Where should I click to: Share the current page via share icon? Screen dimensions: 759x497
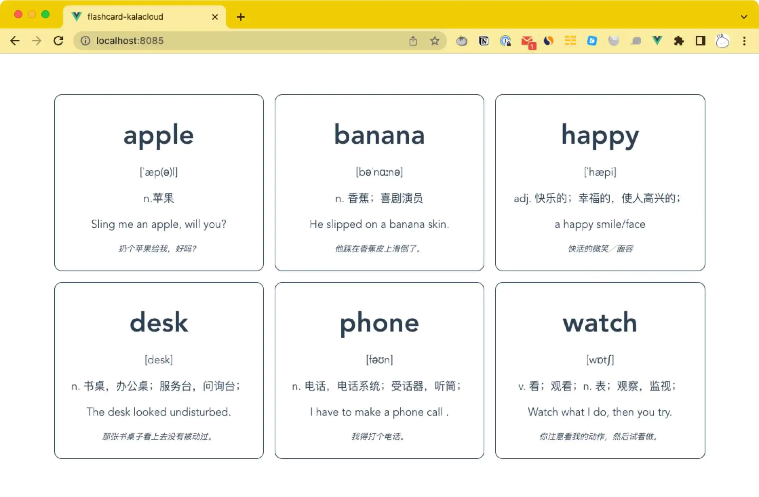coord(413,41)
